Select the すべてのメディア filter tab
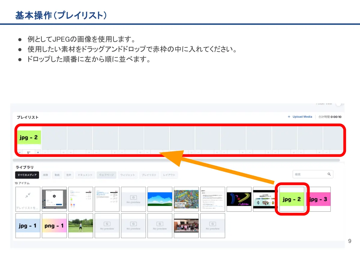 coord(27,175)
